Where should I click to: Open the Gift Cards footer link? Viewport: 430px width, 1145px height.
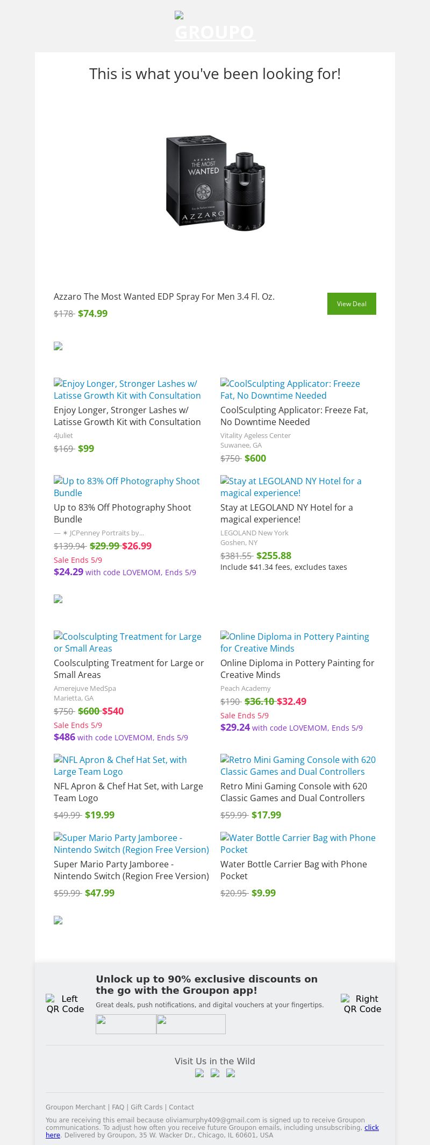(x=146, y=1107)
